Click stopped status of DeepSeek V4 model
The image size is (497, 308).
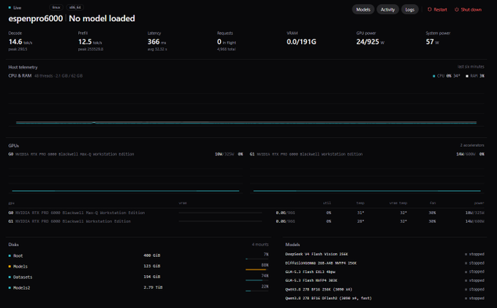coord(474,254)
